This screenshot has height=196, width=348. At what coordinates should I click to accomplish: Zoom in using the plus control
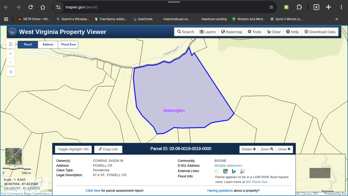coord(10,54)
